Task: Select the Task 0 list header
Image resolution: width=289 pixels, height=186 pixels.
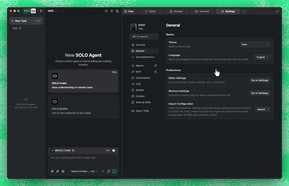Action: (16, 28)
